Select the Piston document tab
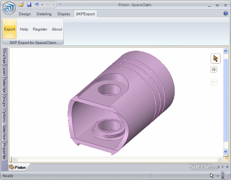 click(x=18, y=167)
